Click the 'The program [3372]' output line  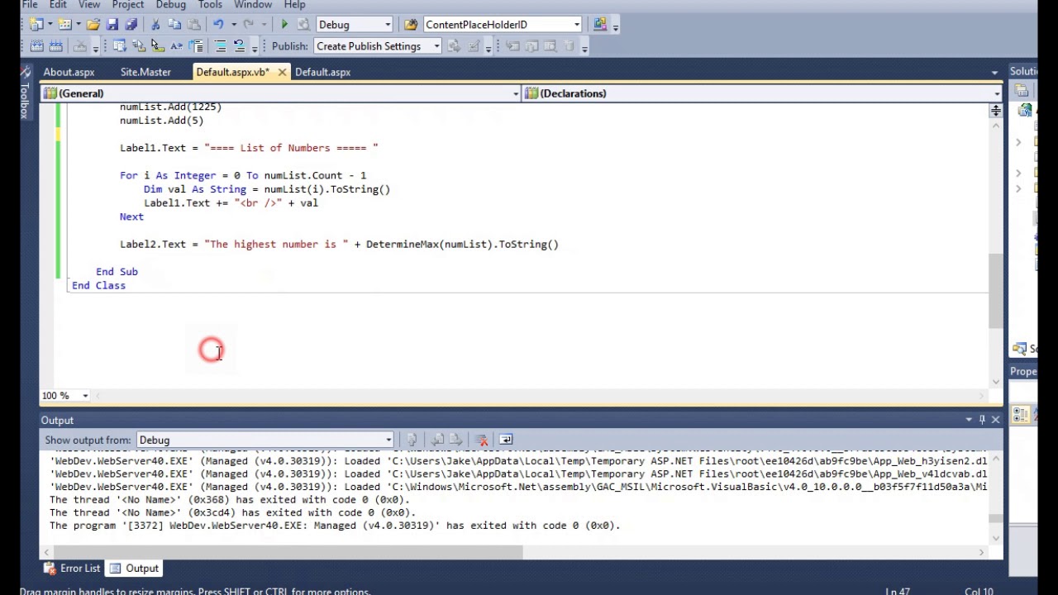(x=335, y=526)
